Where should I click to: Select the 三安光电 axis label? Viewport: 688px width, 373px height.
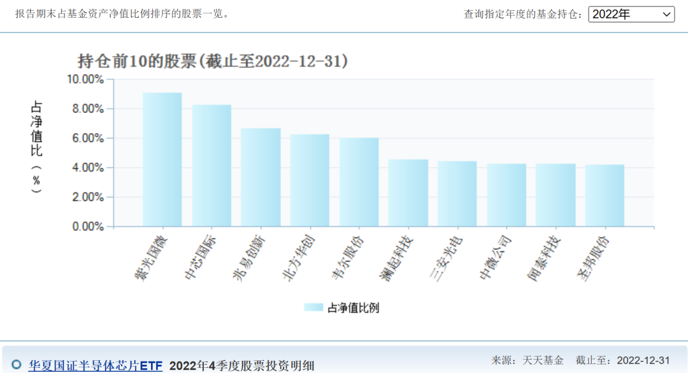tap(446, 258)
